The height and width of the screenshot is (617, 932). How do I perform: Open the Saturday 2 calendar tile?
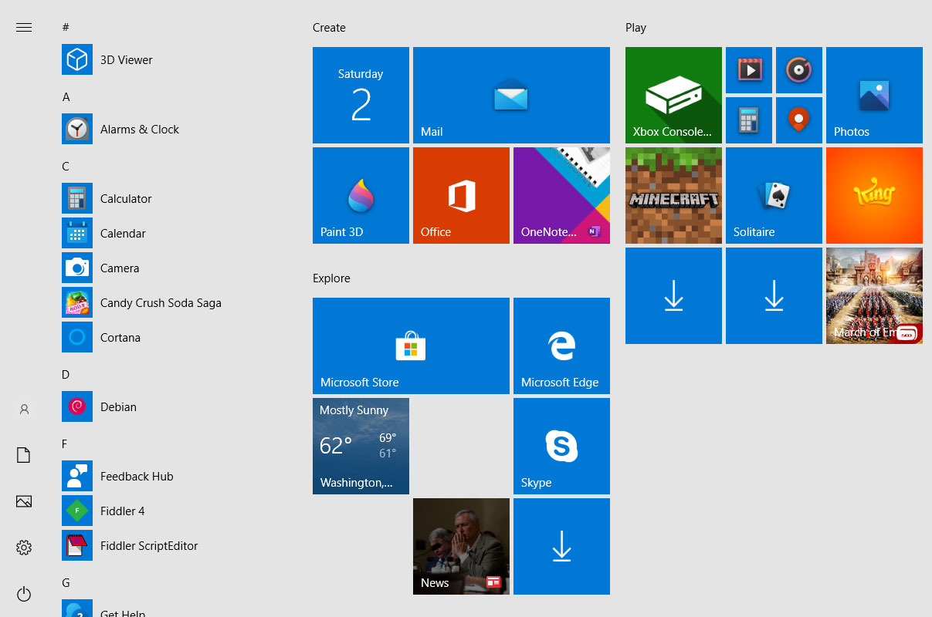361,95
